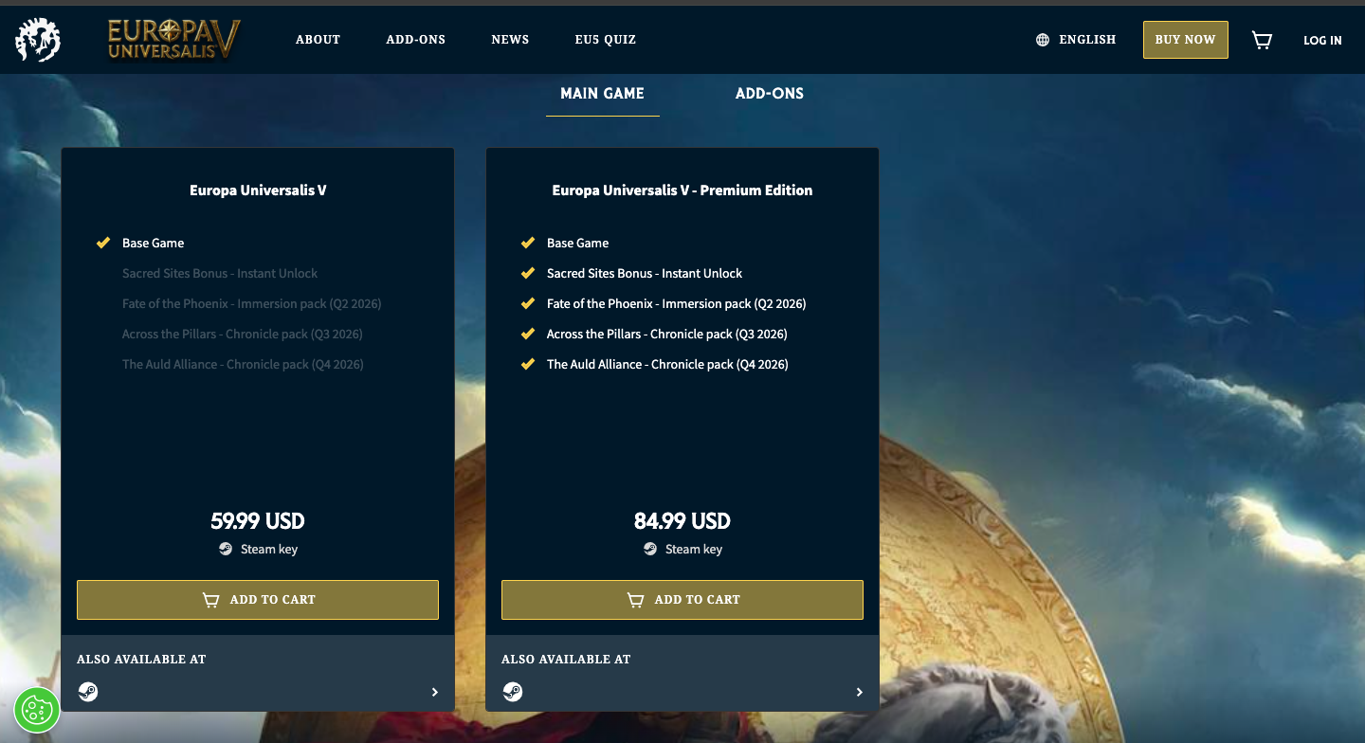
Task: Click the globe language icon
Action: (1041, 40)
